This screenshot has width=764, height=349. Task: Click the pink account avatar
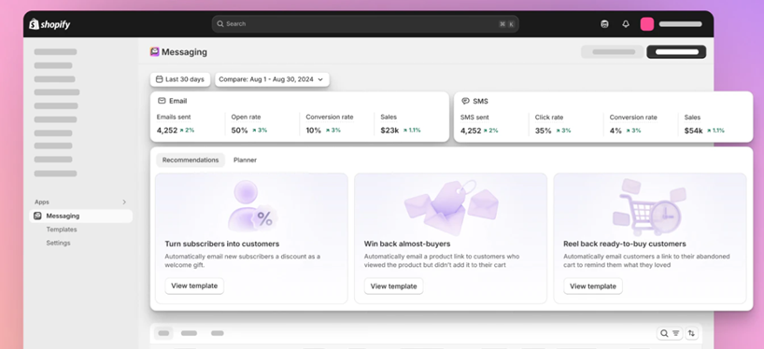tap(647, 24)
